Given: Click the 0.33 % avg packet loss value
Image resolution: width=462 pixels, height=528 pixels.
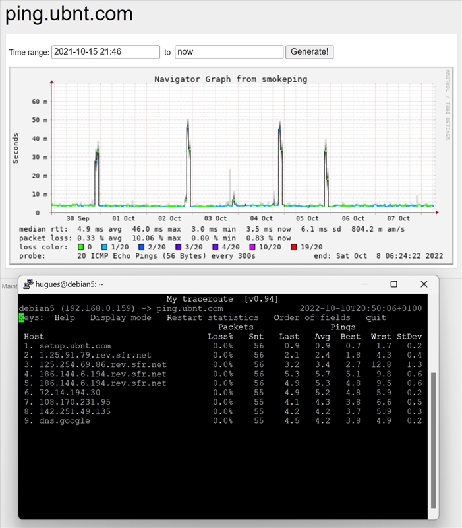Looking at the screenshot, I should pos(100,238).
